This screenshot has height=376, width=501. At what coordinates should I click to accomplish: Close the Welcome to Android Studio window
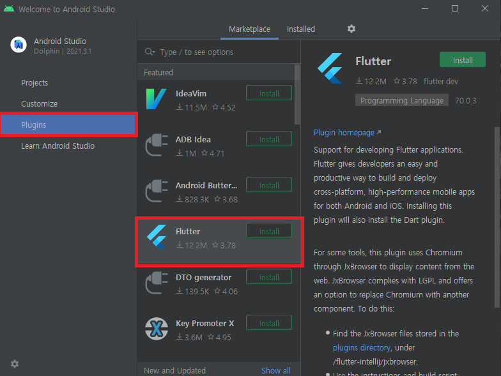point(485,9)
